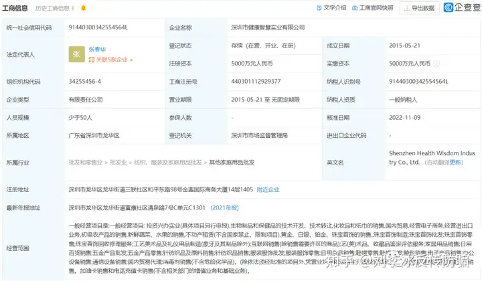Select organization code 34255456-4
The width and height of the screenshot is (482, 281).
pyautogui.click(x=84, y=82)
